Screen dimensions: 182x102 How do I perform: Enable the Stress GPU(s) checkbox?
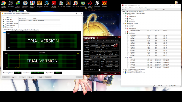[6, 27]
